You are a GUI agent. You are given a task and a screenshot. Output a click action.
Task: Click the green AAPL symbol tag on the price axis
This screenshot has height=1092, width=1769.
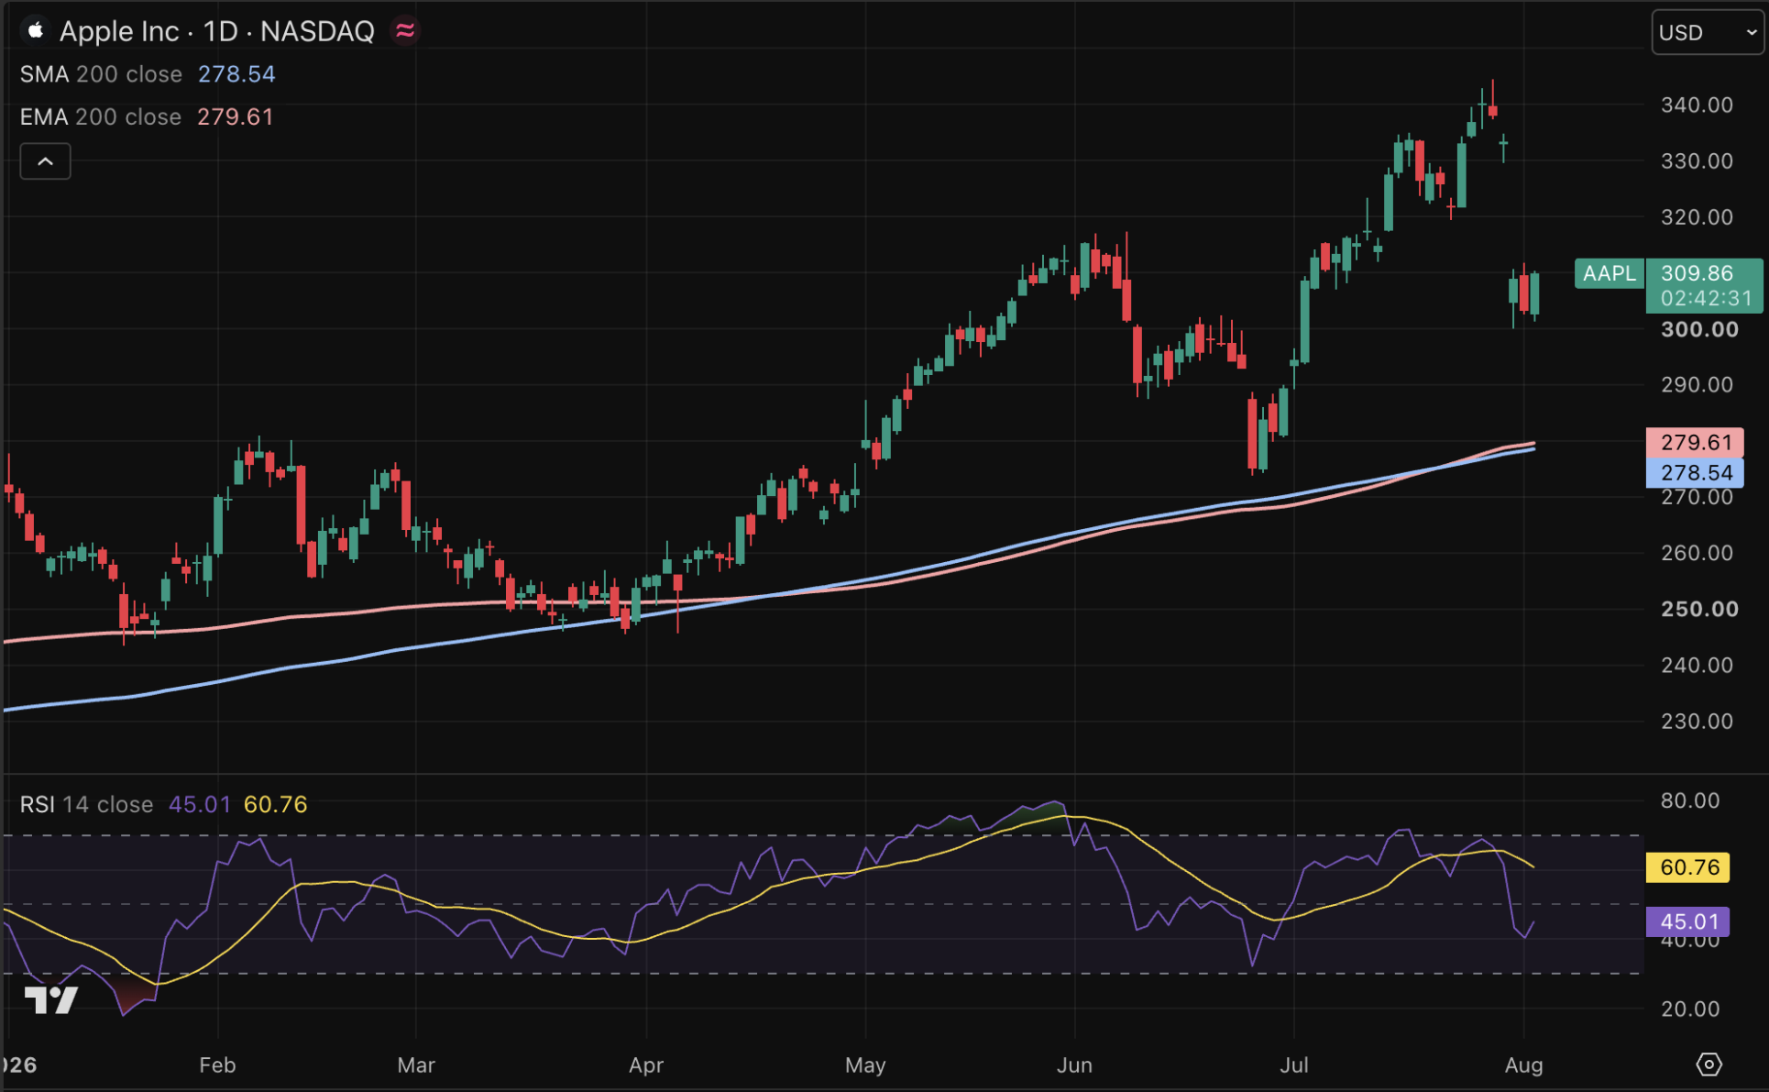(x=1609, y=273)
